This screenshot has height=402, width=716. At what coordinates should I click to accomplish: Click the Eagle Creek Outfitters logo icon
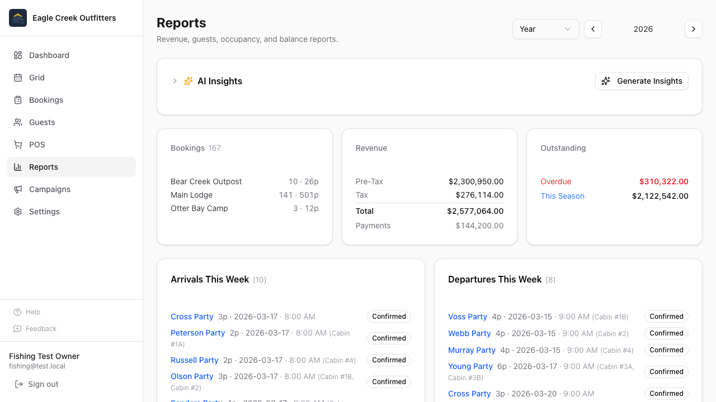17,17
